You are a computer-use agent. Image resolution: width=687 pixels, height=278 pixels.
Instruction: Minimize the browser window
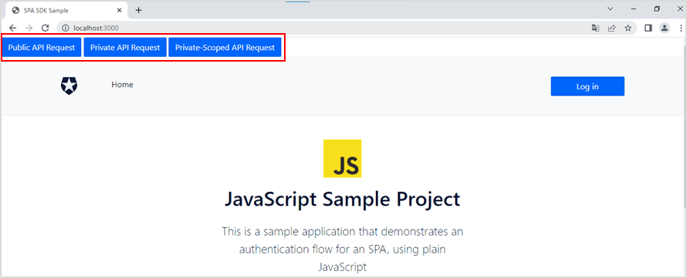(633, 8)
